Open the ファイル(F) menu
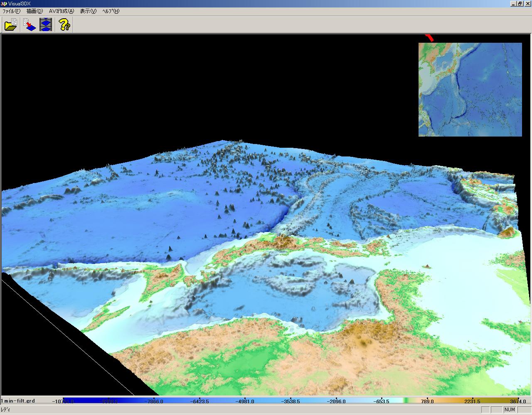The image size is (532, 415). tap(11, 11)
